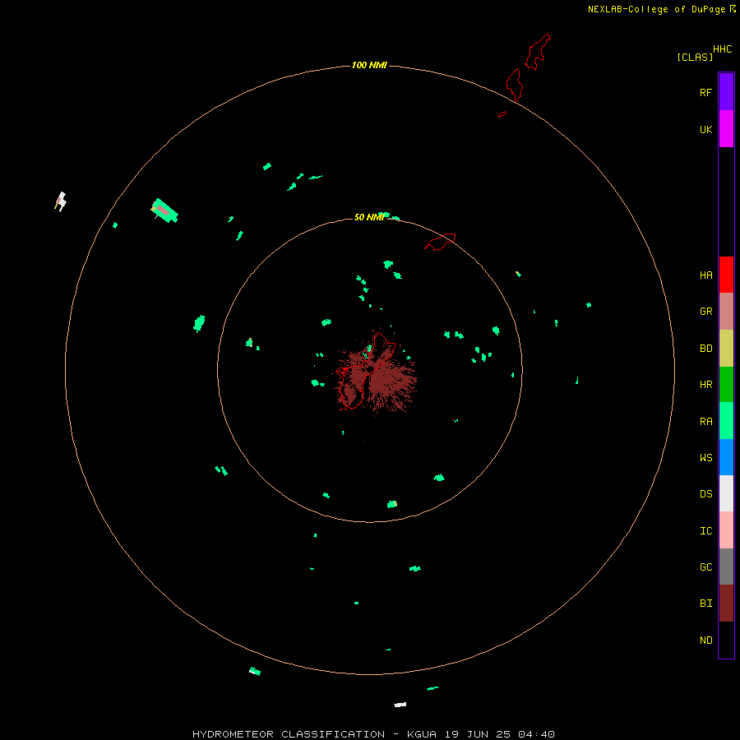Click the 'HHC' product code text

point(722,49)
